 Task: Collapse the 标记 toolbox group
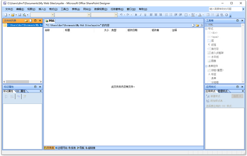tap(206, 29)
